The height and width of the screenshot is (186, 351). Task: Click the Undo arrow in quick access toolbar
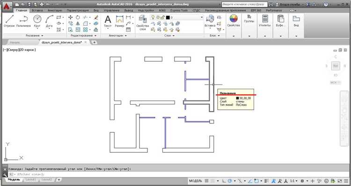coord(48,4)
